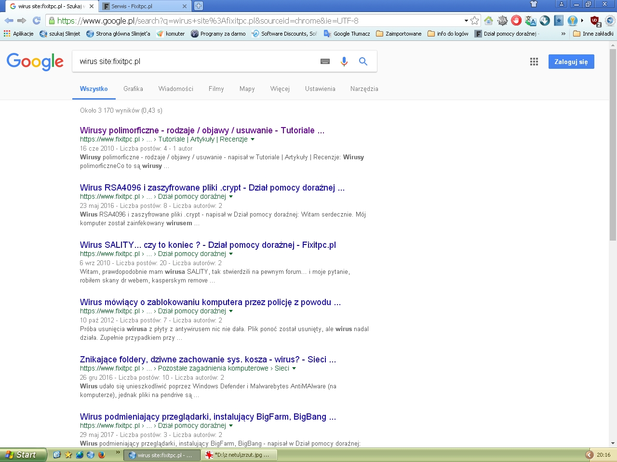
Task: Expand hidden quick launch items chevron
Action: coord(118,452)
